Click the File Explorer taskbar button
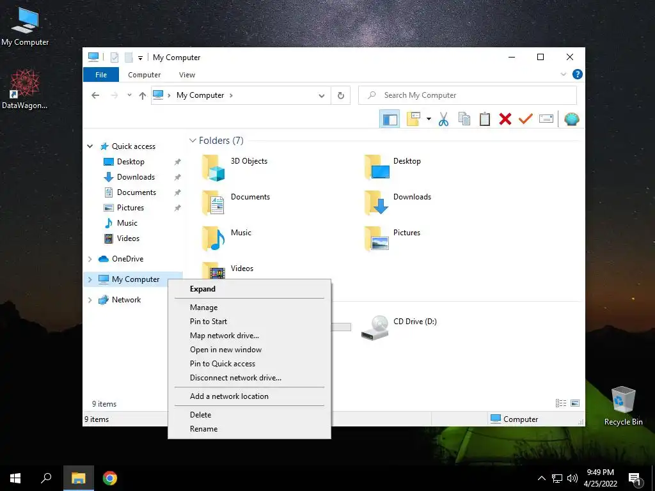Screen dimensions: 655x491 point(79,478)
